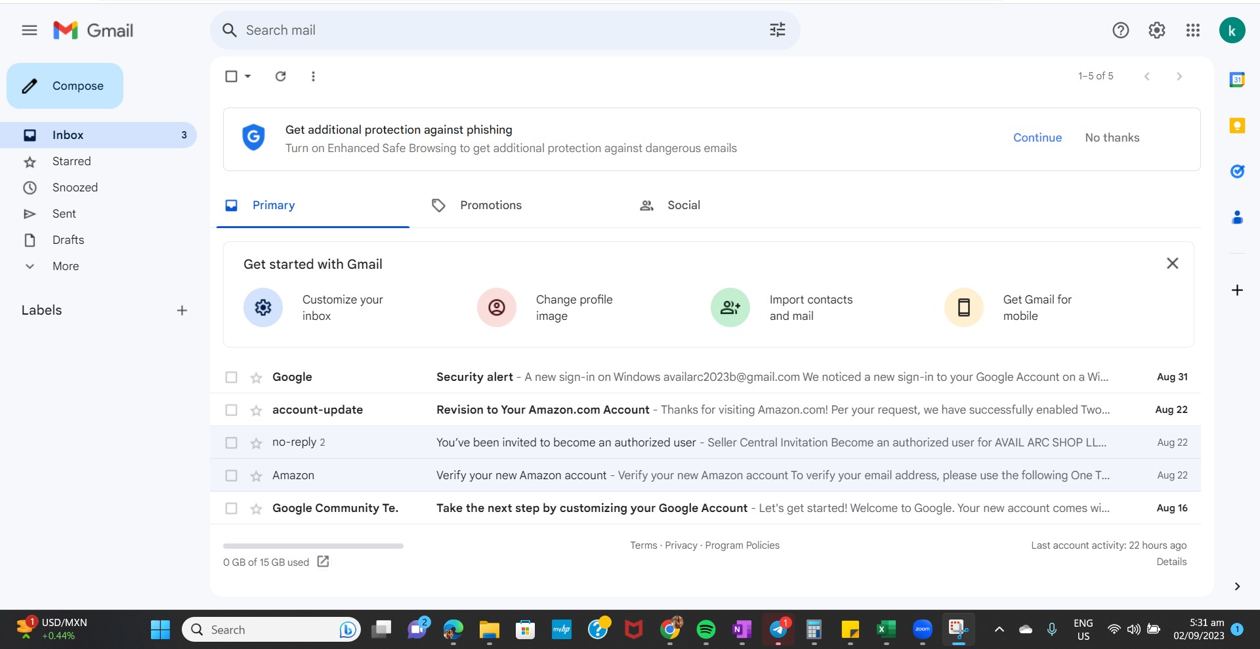Open the Snoozed folder
This screenshot has height=649, width=1260.
pos(75,187)
